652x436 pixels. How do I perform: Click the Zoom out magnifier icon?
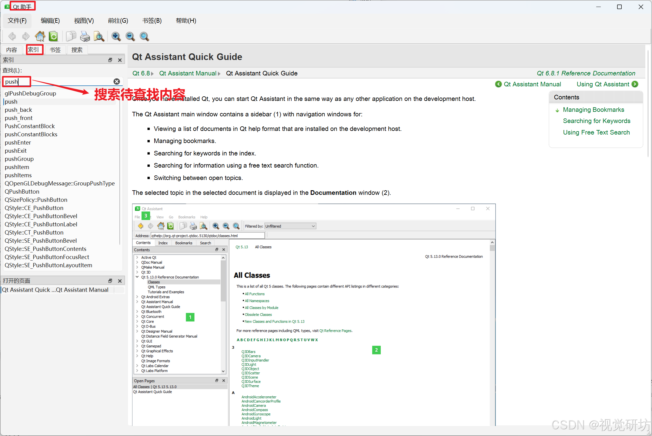(130, 36)
